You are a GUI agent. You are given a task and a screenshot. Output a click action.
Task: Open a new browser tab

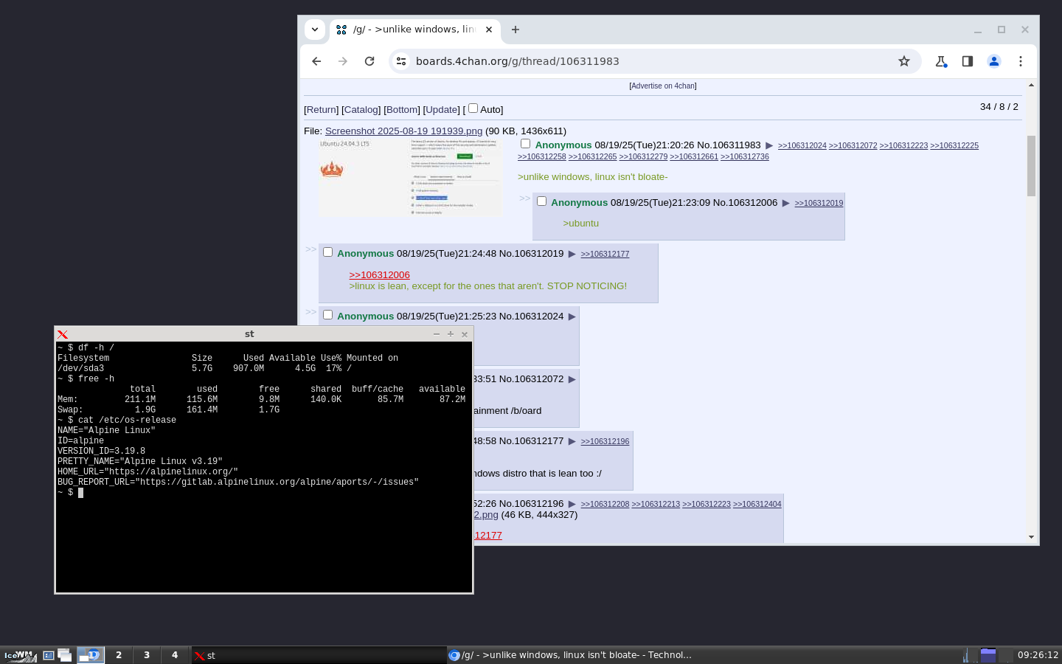(x=516, y=30)
